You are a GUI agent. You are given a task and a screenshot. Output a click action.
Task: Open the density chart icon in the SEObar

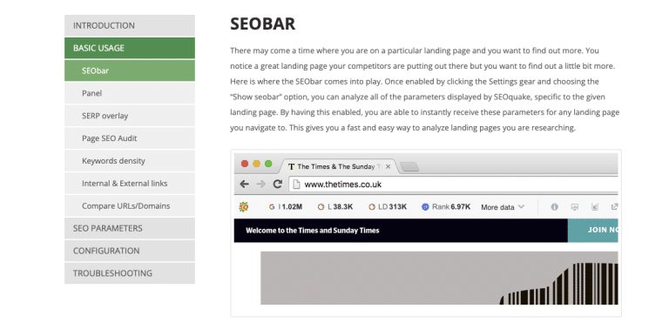[595, 207]
